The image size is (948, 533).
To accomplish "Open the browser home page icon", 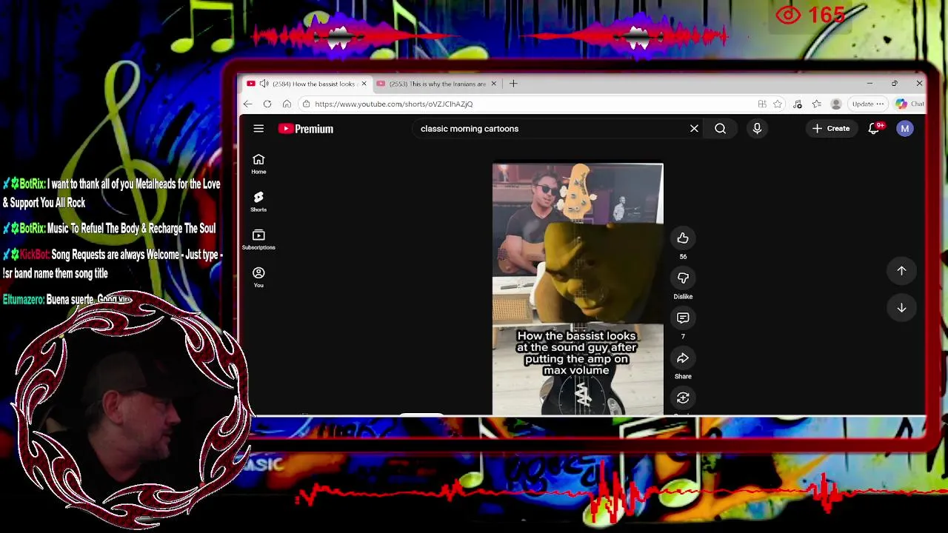I will click(287, 104).
